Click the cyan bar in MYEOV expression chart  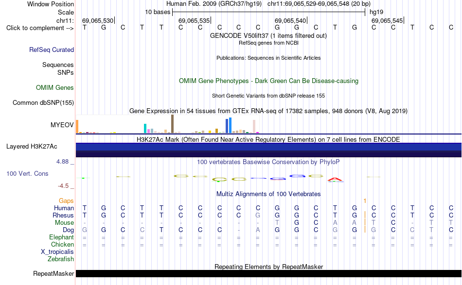(145, 129)
